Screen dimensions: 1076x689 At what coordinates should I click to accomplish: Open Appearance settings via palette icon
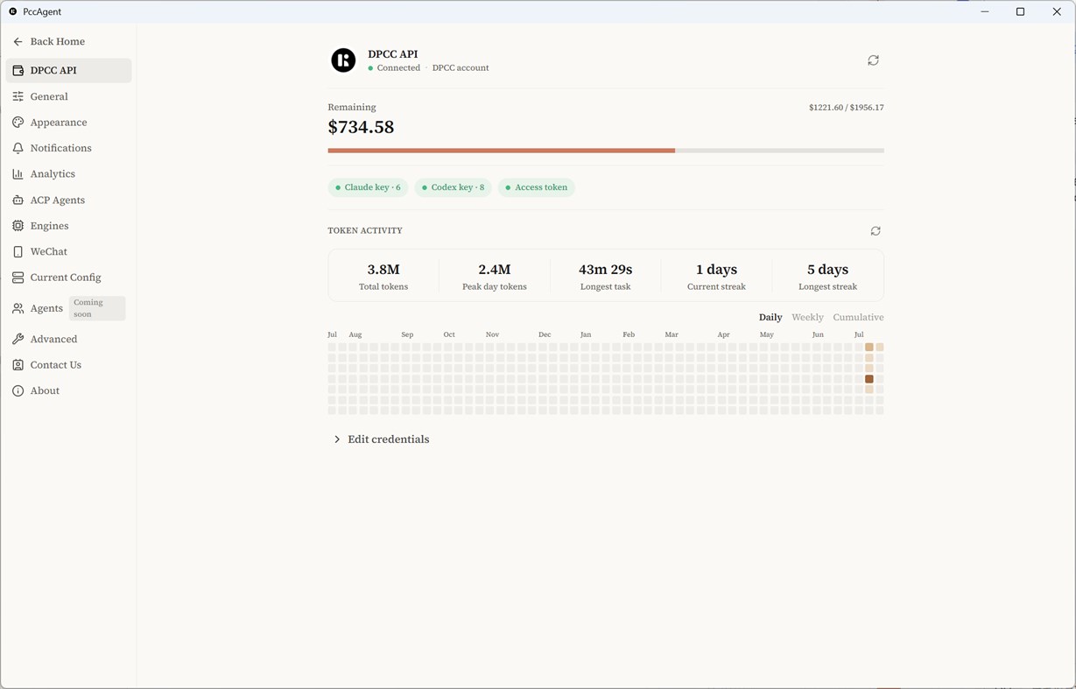tap(18, 123)
